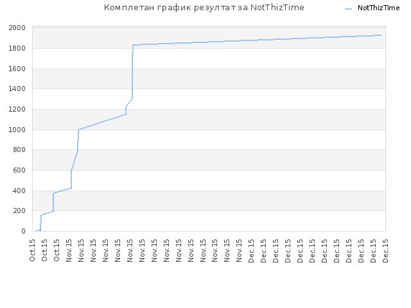Click the 0 y-axis label
The image size is (411, 308).
pos(24,231)
